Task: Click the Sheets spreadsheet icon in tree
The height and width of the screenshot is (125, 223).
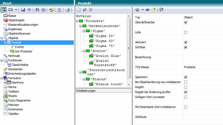Action: coord(6,96)
